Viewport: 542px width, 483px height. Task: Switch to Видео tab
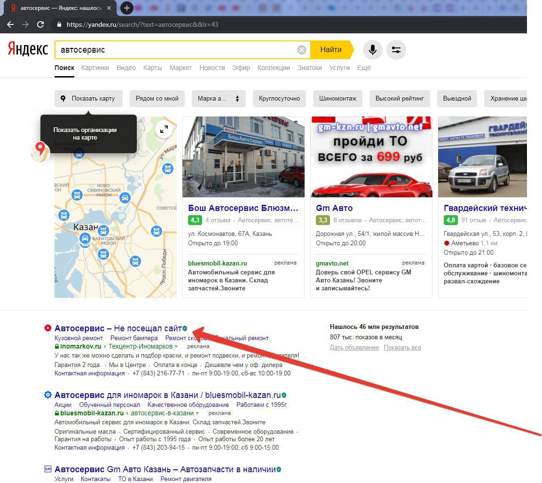(x=126, y=68)
